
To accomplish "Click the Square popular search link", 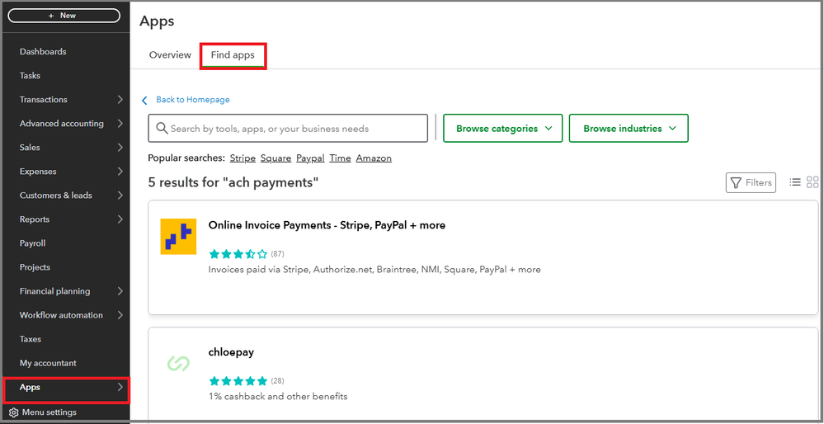I will click(275, 158).
